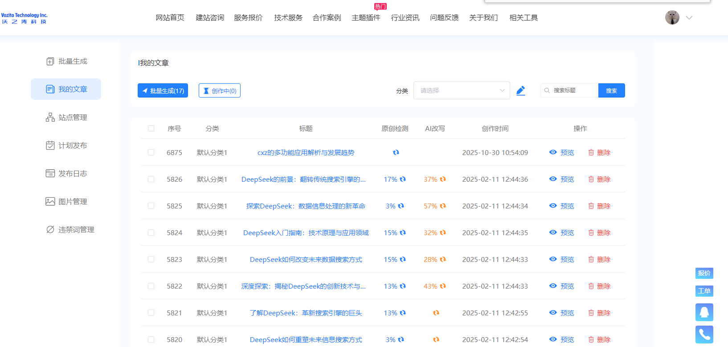
Task: Open 行业资讯 in top navigation
Action: (405, 18)
